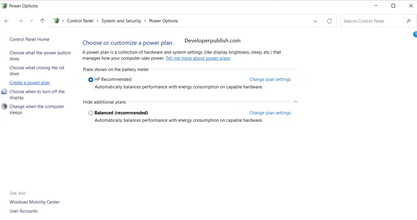
Task: Open Tell me more about power plans
Action: (198, 58)
